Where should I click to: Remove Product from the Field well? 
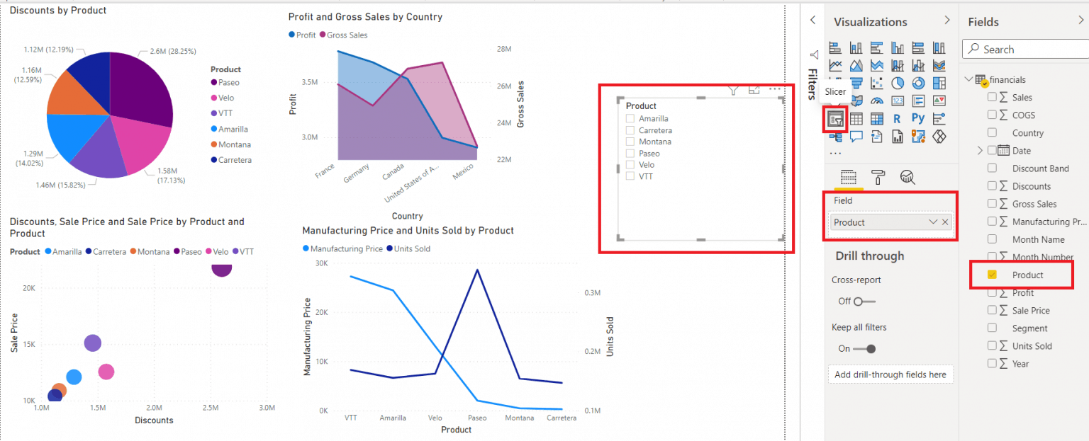tap(945, 222)
